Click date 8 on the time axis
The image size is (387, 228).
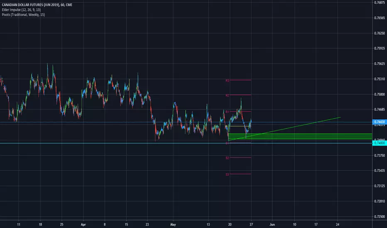pos(105,225)
